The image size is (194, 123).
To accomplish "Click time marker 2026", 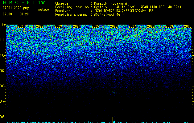I will click(114, 26).
